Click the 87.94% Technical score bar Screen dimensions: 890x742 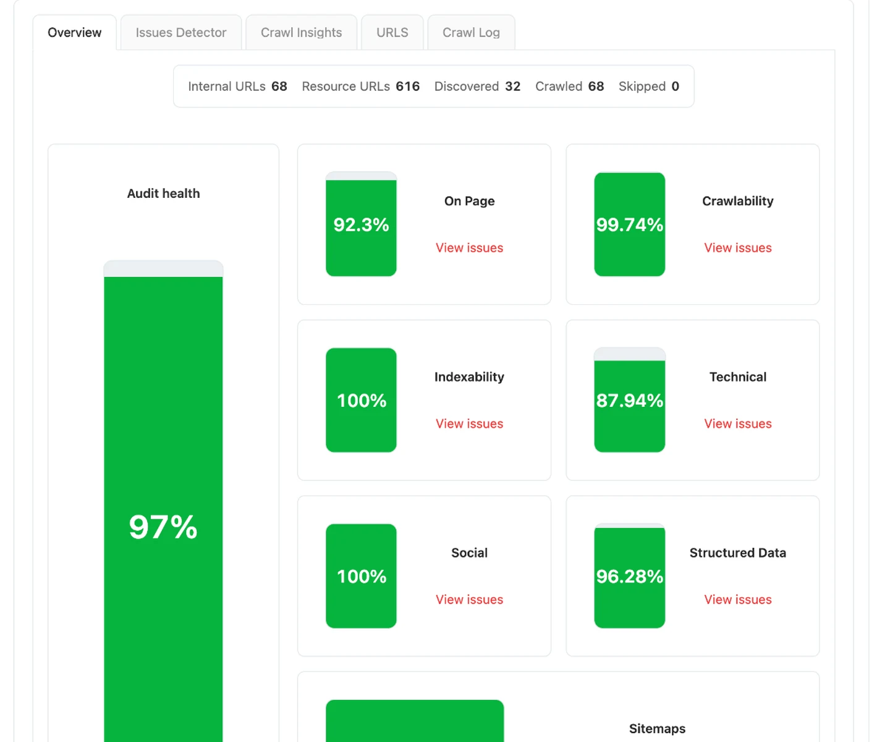(630, 400)
